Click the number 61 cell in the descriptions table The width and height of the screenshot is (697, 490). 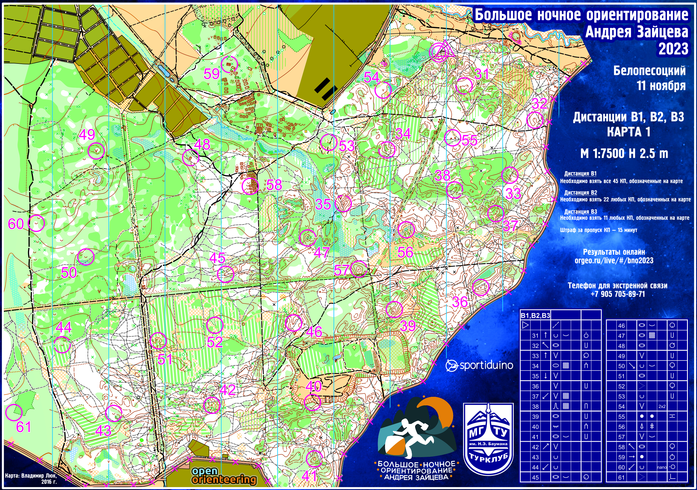tap(622, 477)
